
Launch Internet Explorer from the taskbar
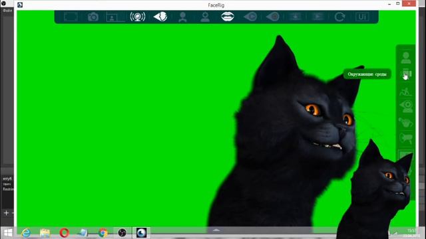26,233
